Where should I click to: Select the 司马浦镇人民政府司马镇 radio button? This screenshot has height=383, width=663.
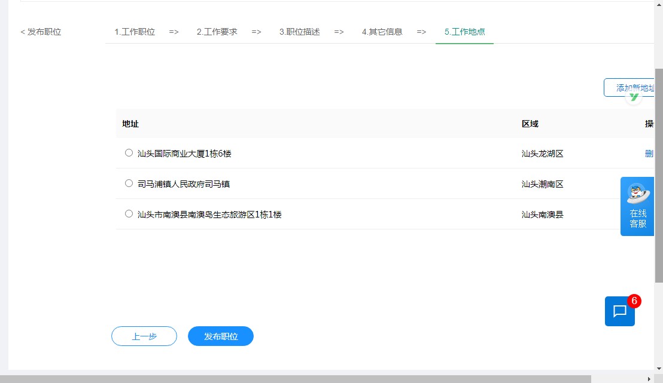(x=129, y=183)
